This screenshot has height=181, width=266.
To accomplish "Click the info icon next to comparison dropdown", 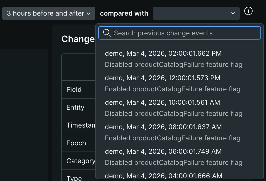I will [x=248, y=11].
